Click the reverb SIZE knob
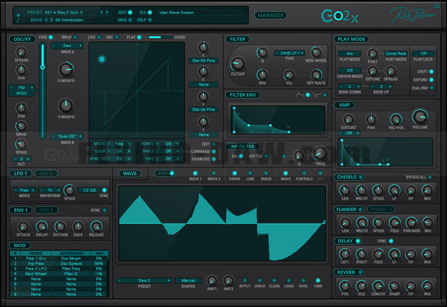Image resolution: width=447 pixels, height=307 pixels. (x=362, y=286)
